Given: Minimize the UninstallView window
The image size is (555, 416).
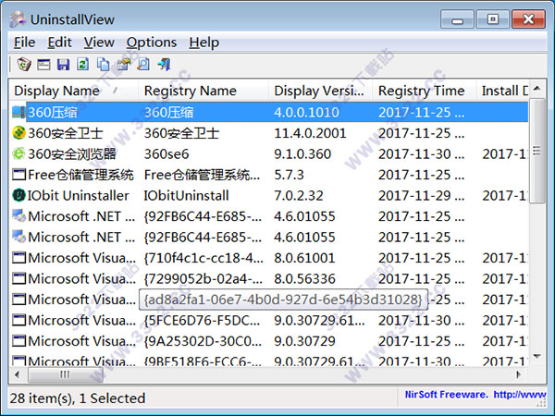Looking at the screenshot, I should tap(457, 19).
